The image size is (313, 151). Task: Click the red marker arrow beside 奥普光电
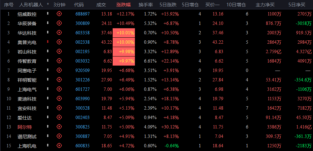click(48, 42)
